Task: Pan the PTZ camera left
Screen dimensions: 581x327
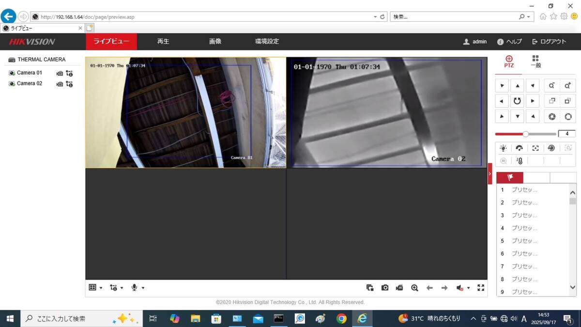Action: tap(502, 101)
